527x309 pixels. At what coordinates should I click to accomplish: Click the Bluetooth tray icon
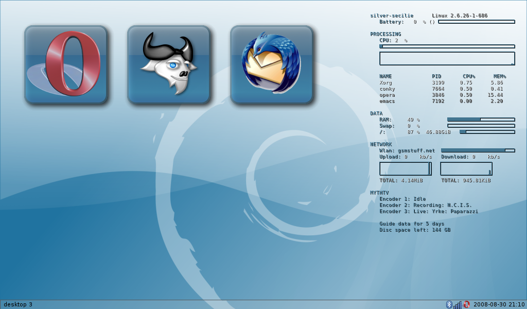[449, 305]
